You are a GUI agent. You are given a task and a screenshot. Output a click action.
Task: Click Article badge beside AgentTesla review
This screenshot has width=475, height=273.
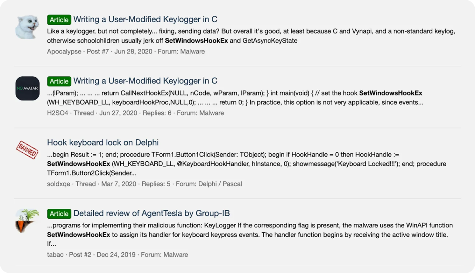click(x=59, y=213)
